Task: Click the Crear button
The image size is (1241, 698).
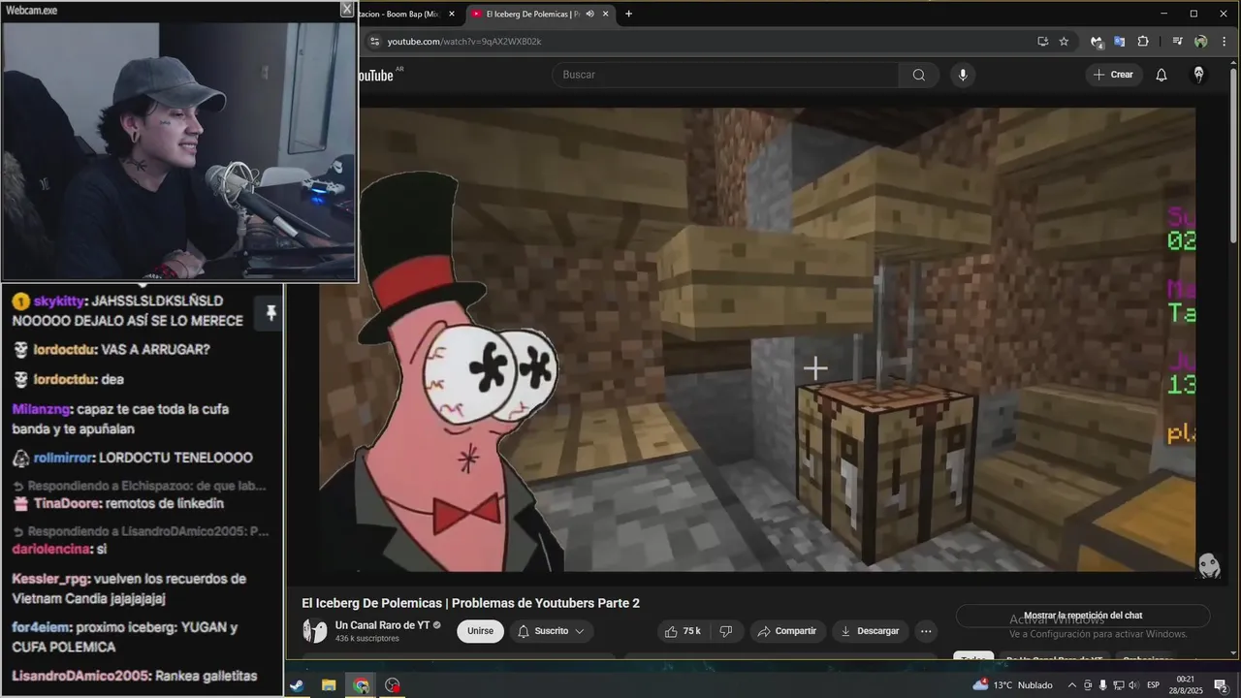Action: (x=1113, y=75)
